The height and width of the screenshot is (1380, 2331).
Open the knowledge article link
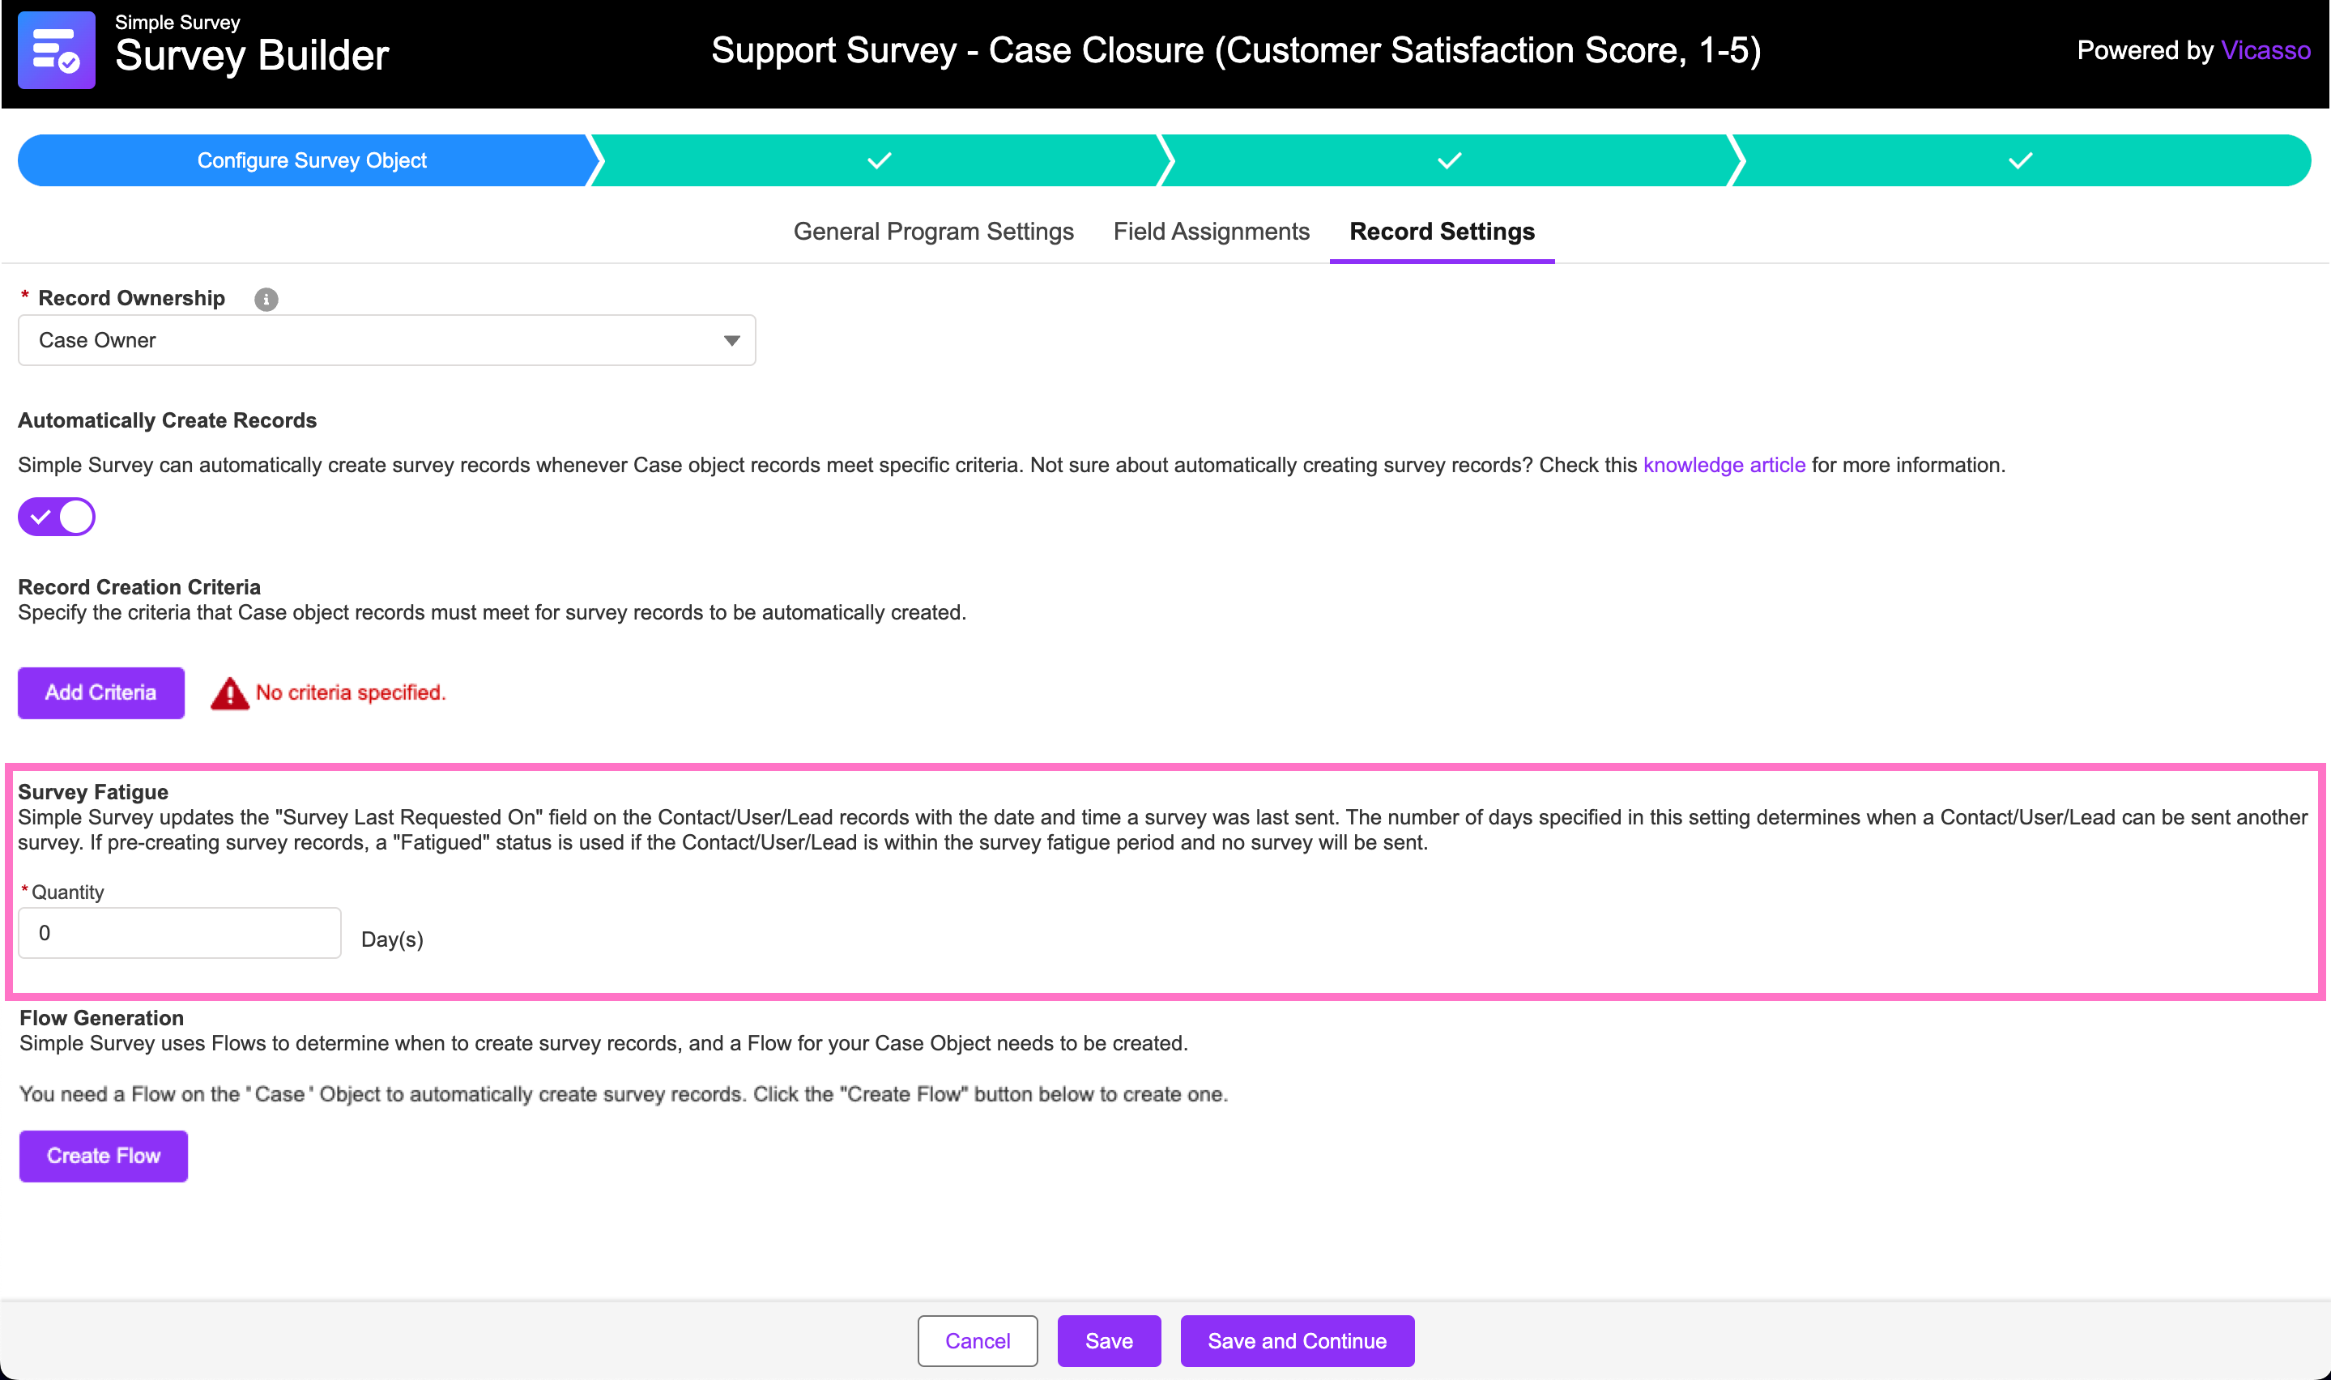[x=1724, y=465]
